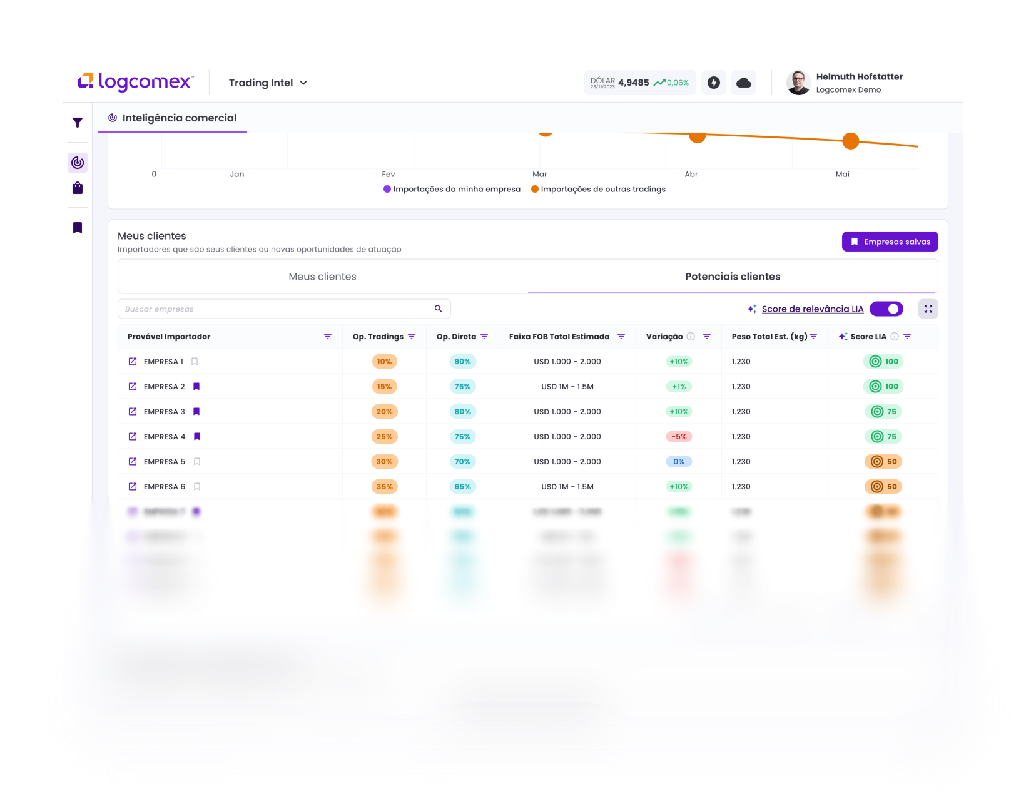
Task: Click the 35% Op. Tradings badge
Action: click(384, 486)
